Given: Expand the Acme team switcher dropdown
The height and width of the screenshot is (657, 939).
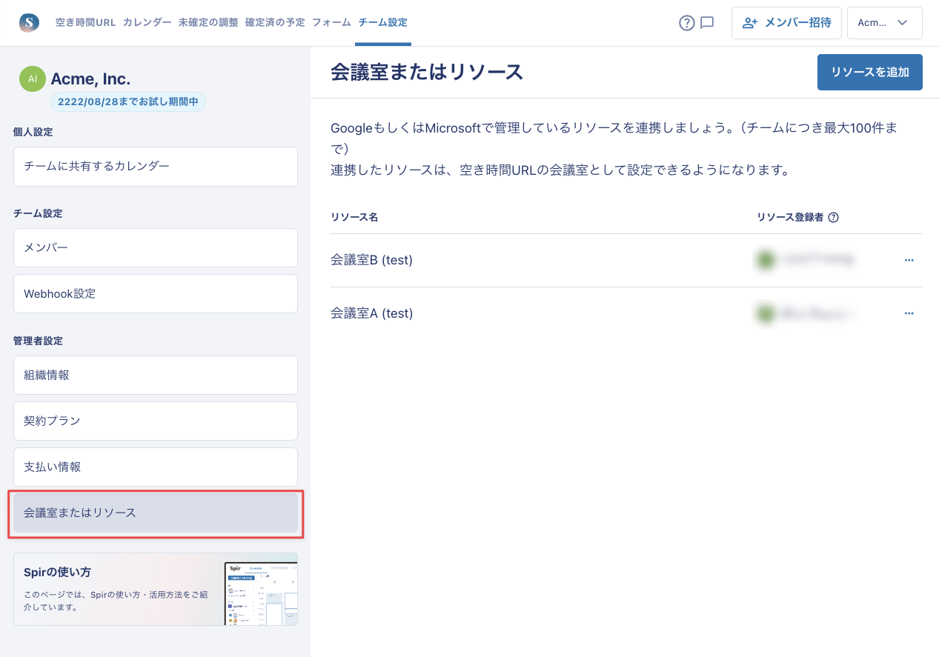Looking at the screenshot, I should (884, 23).
